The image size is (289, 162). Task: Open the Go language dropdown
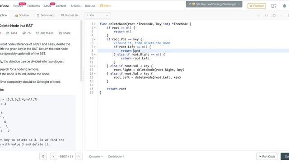[98, 15]
